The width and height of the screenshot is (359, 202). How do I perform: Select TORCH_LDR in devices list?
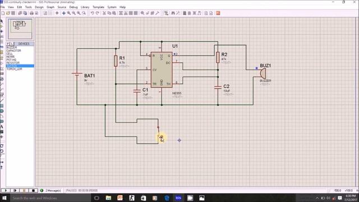click(x=20, y=69)
